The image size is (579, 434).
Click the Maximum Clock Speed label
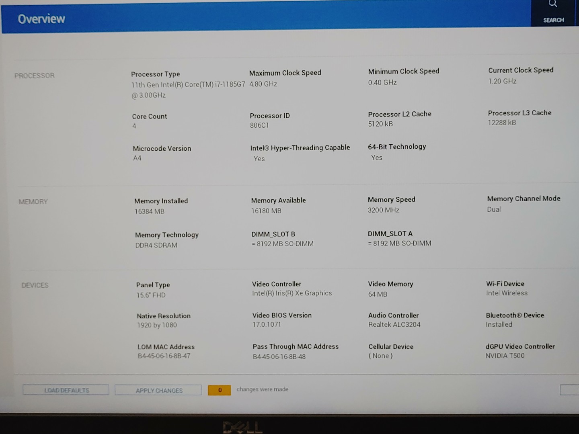pyautogui.click(x=285, y=73)
